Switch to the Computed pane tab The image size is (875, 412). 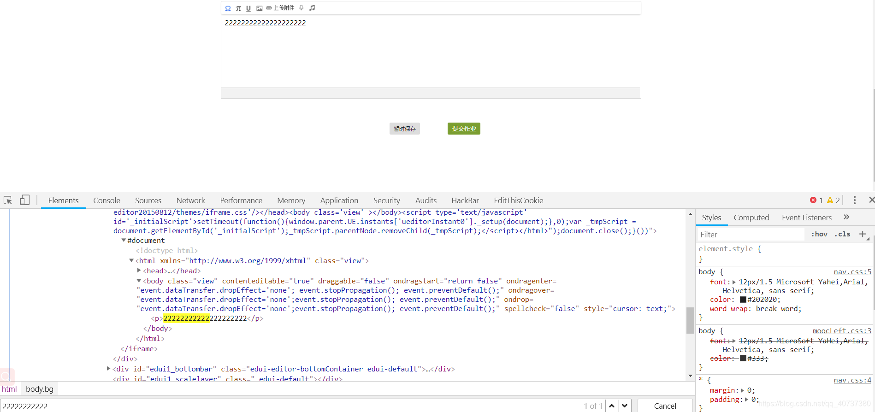point(751,218)
